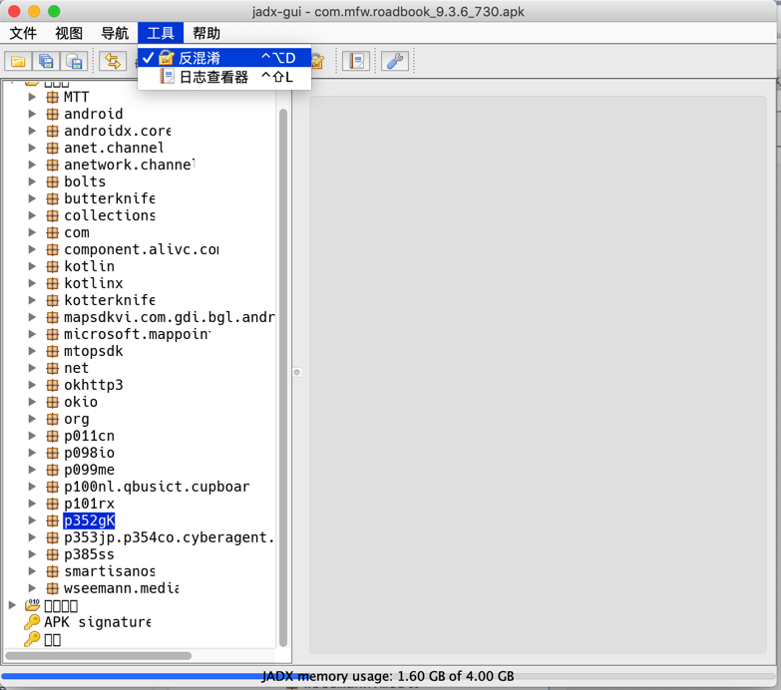
Task: Click the package icon next to p101rx
Action: [x=52, y=504]
